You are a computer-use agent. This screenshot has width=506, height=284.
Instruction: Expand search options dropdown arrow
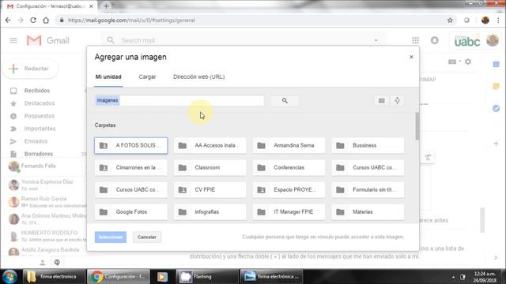(376, 40)
